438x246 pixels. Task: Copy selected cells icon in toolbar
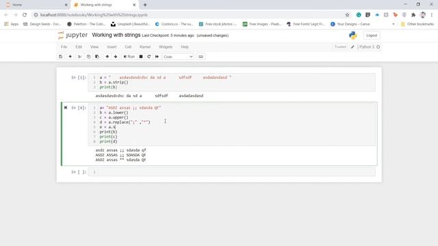[x=88, y=57]
